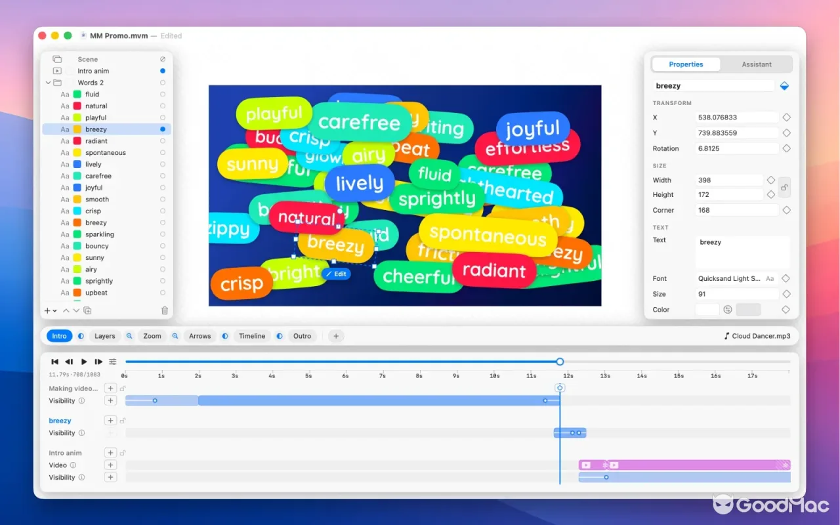Add a keyframe for the Rotation property
This screenshot has width=840, height=525.
point(786,148)
